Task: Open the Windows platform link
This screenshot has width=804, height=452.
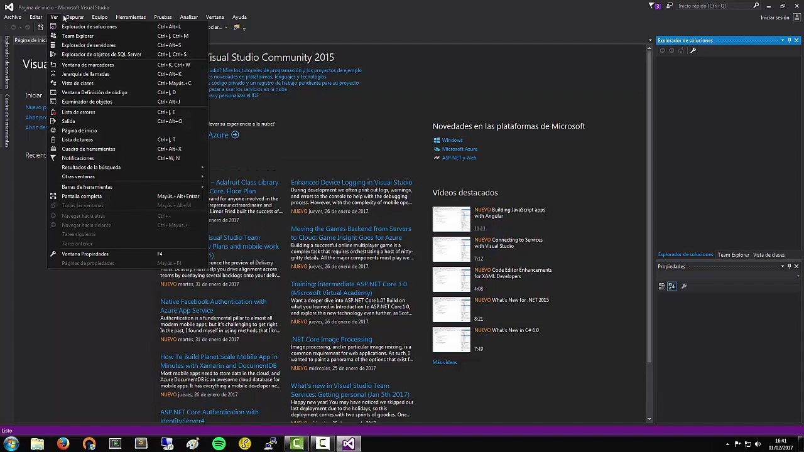Action: point(452,140)
